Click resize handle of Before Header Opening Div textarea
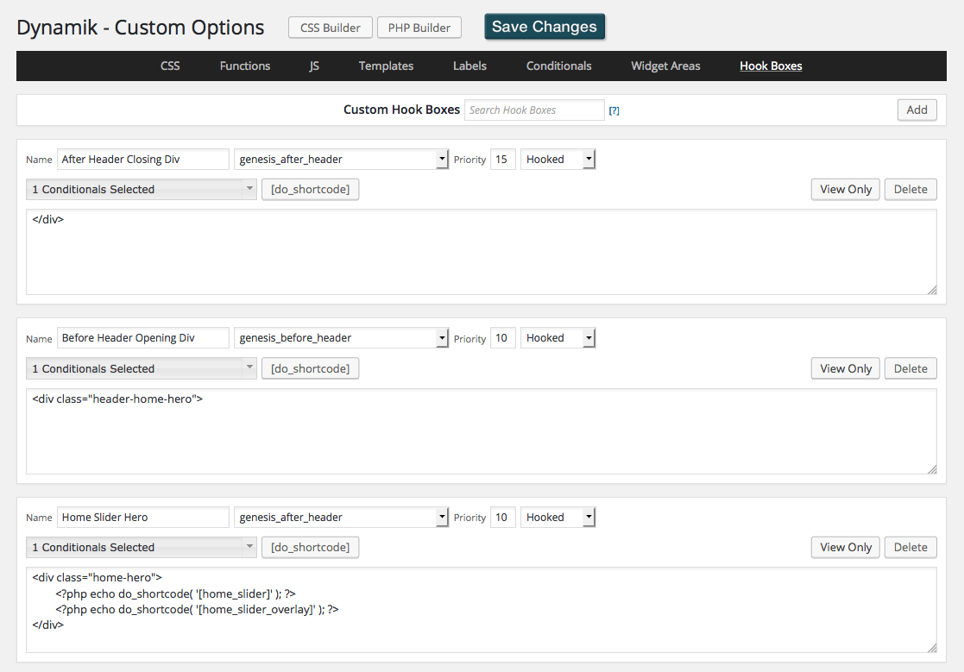Image resolution: width=964 pixels, height=672 pixels. pos(932,469)
